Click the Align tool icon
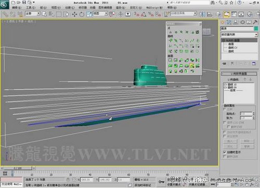The width and height of the screenshot is (260, 188). 210,14
